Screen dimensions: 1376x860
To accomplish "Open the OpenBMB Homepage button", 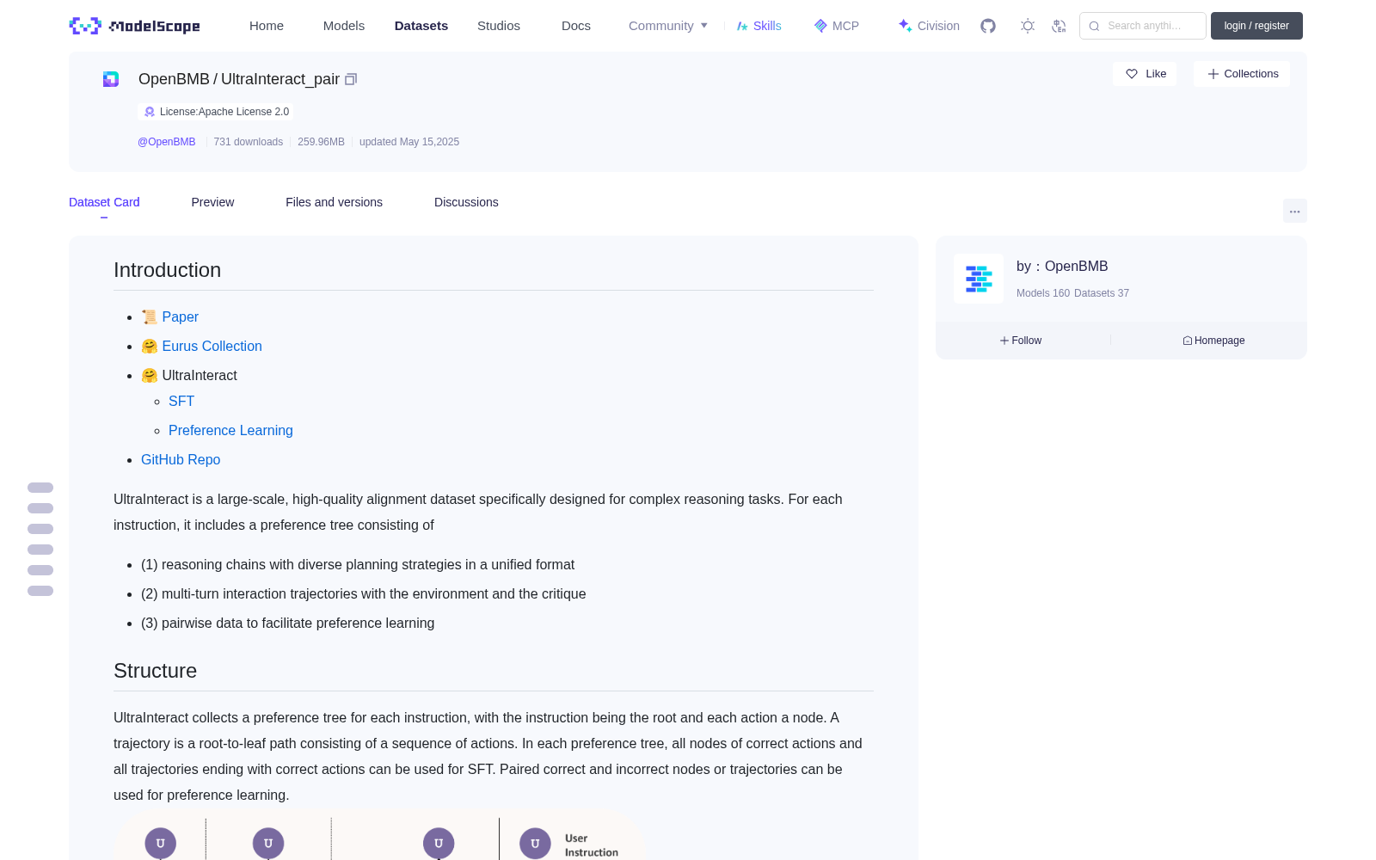I will click(1213, 341).
